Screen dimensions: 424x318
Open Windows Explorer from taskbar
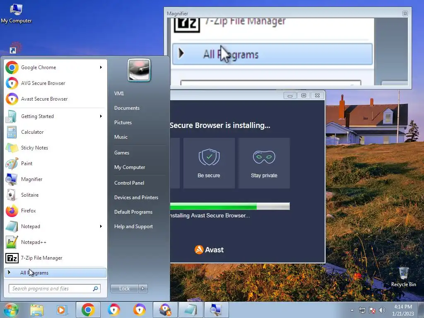(x=37, y=310)
